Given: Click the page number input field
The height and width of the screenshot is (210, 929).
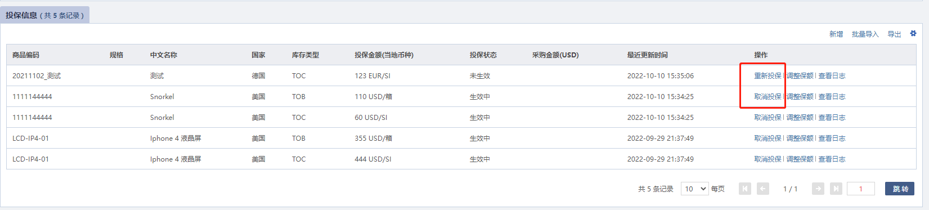Looking at the screenshot, I should [x=860, y=189].
